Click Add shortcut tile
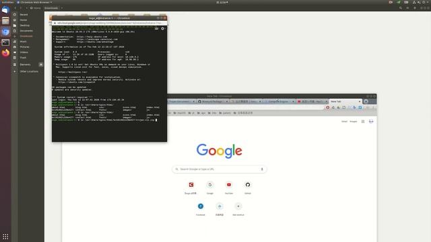 238,209
